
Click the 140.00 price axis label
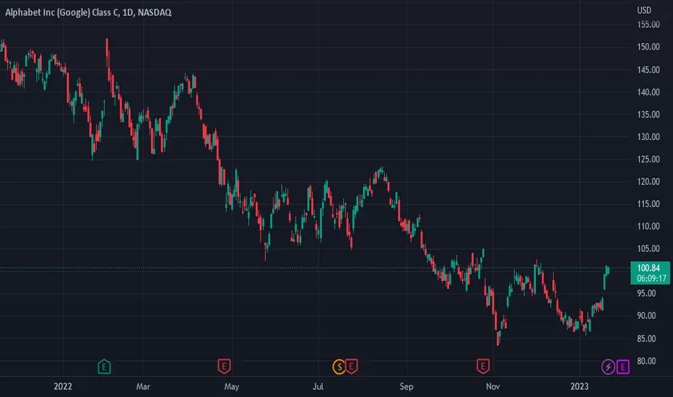(x=648, y=92)
